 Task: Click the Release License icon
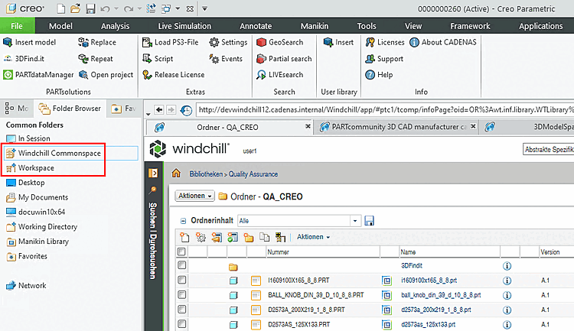(147, 75)
